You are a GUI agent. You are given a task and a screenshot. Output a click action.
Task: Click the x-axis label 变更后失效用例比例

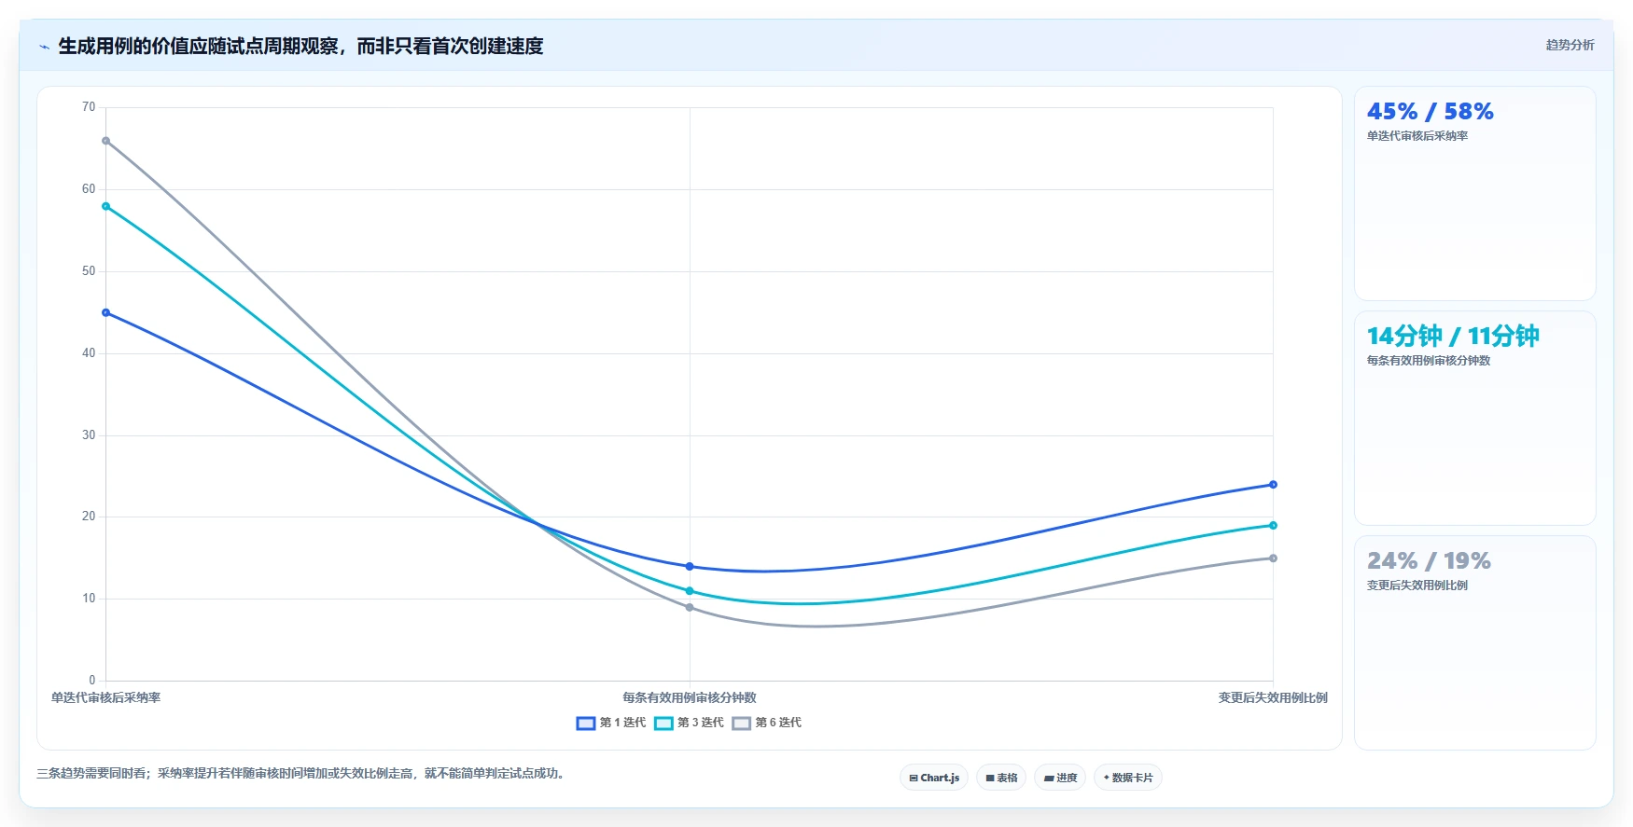coord(1273,697)
